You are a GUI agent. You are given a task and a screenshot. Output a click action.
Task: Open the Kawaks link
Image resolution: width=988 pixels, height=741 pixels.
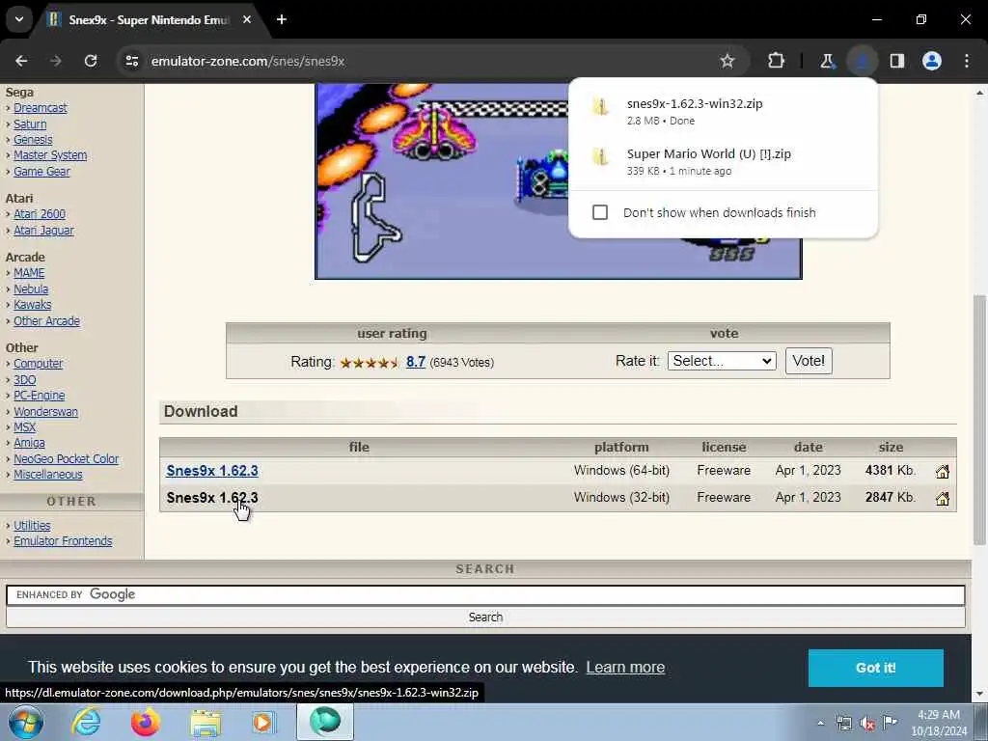click(x=33, y=304)
